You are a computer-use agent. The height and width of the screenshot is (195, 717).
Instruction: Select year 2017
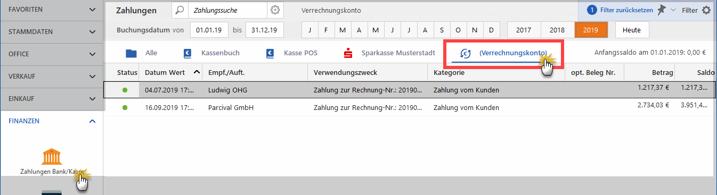pos(524,30)
